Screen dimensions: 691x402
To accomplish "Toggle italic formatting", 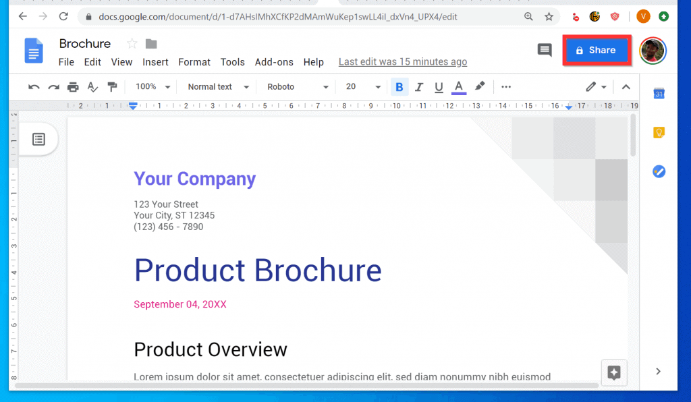I will coord(418,87).
